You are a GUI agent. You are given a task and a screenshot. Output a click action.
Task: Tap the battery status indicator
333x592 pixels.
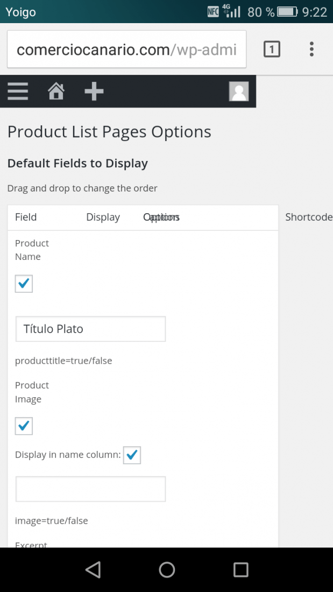[x=288, y=12]
